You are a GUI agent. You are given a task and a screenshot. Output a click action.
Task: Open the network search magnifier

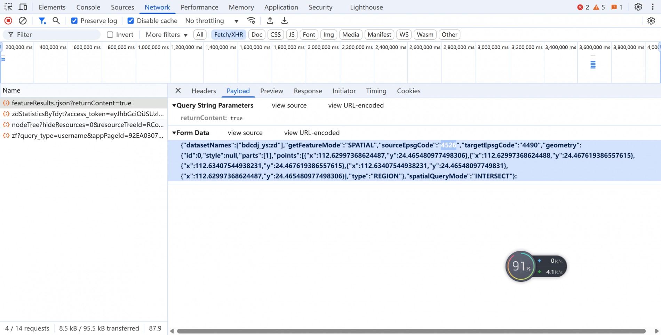click(56, 21)
